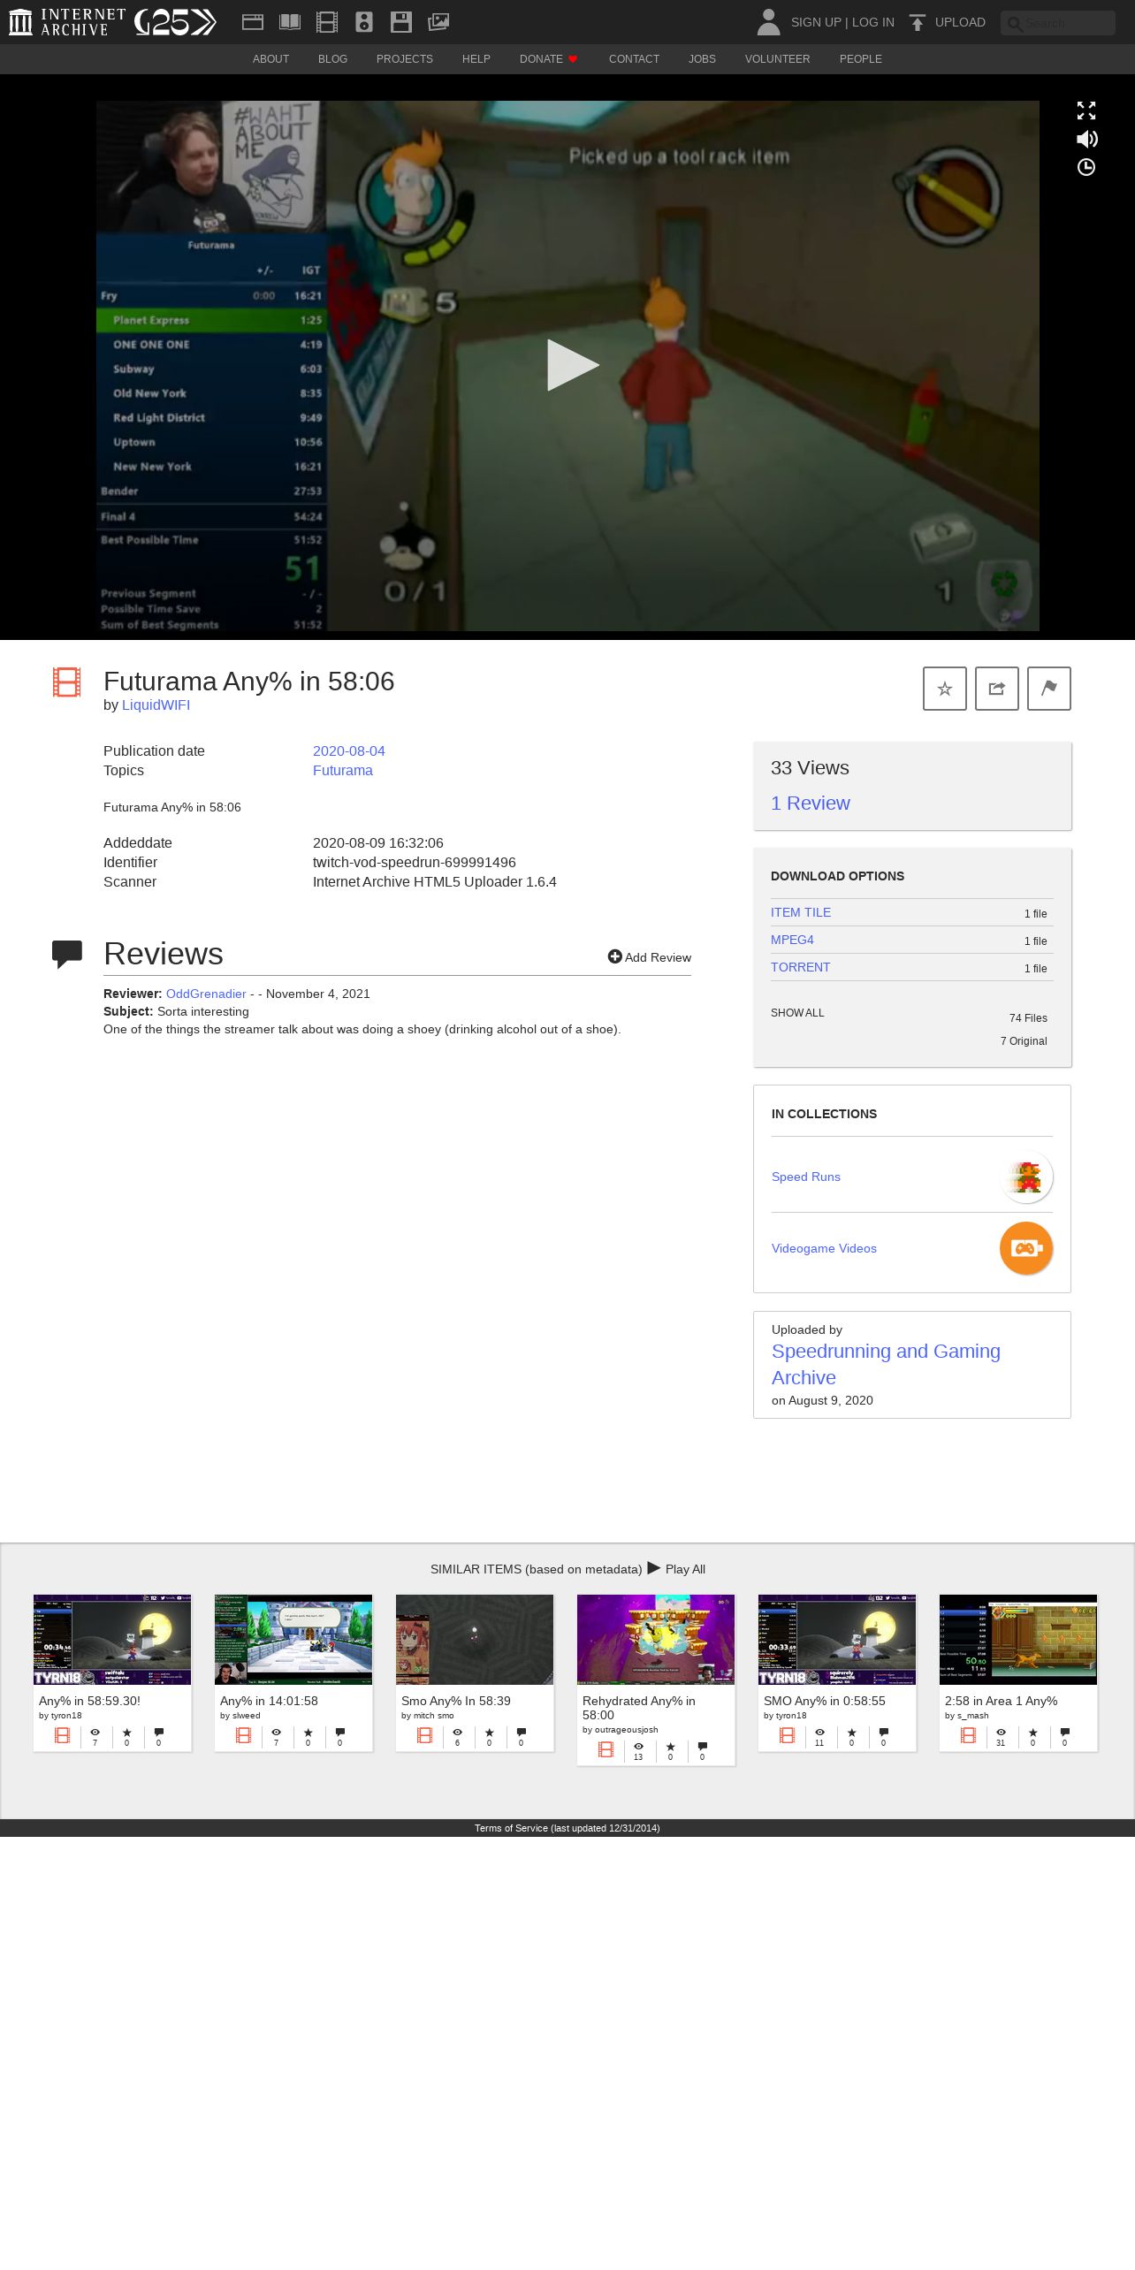The width and height of the screenshot is (1135, 2270).
Task: Click the Share item button
Action: coord(997,689)
